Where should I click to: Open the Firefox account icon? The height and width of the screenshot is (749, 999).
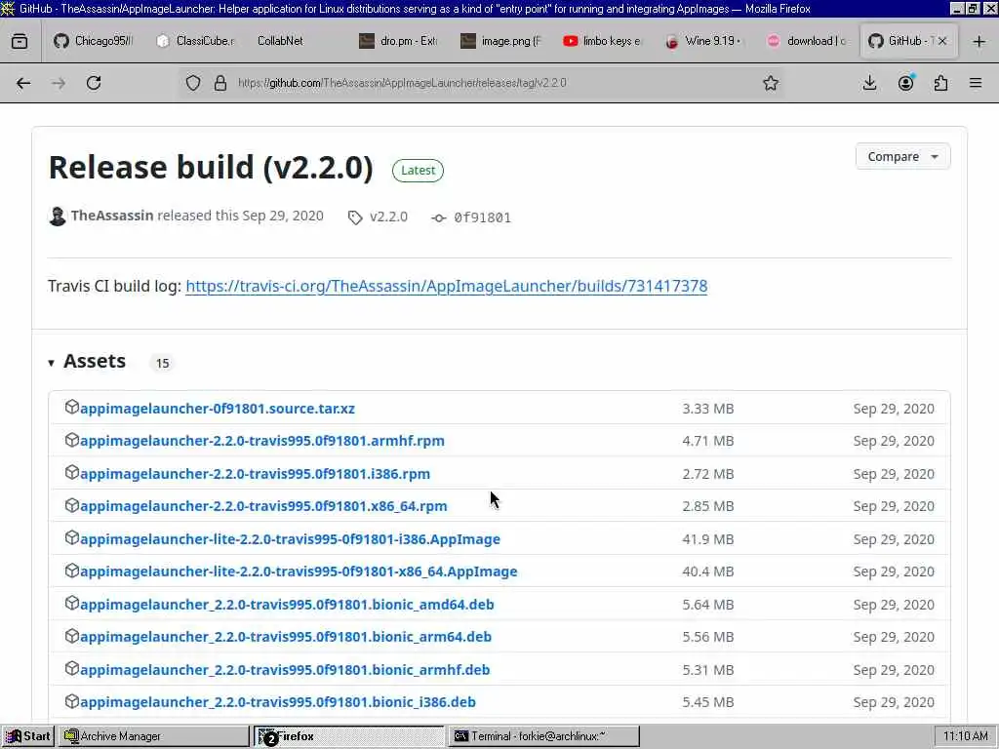click(905, 83)
